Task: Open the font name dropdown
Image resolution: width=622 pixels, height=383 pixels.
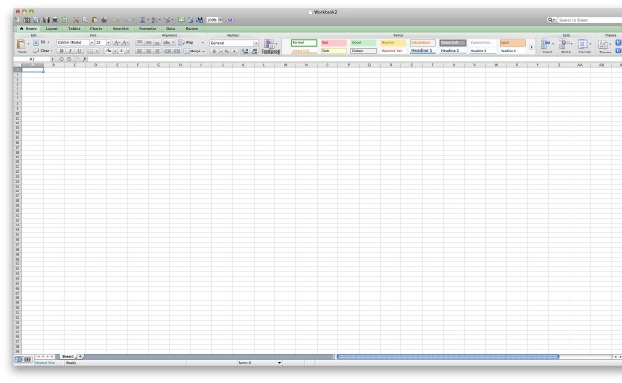Action: pyautogui.click(x=92, y=42)
